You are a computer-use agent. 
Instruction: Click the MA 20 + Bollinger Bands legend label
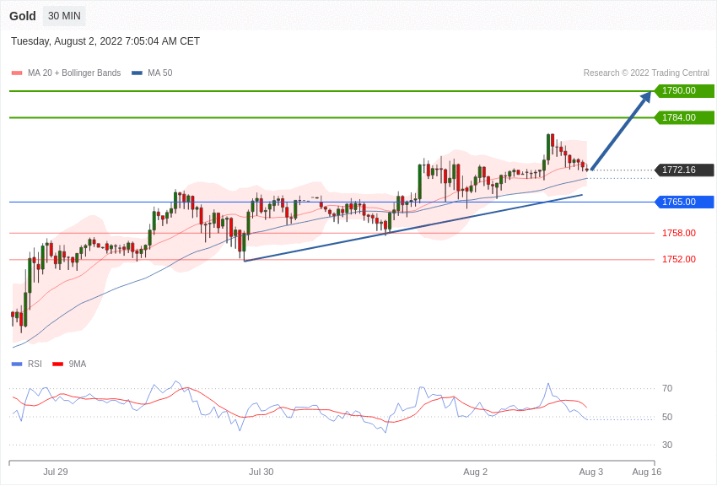(x=74, y=73)
